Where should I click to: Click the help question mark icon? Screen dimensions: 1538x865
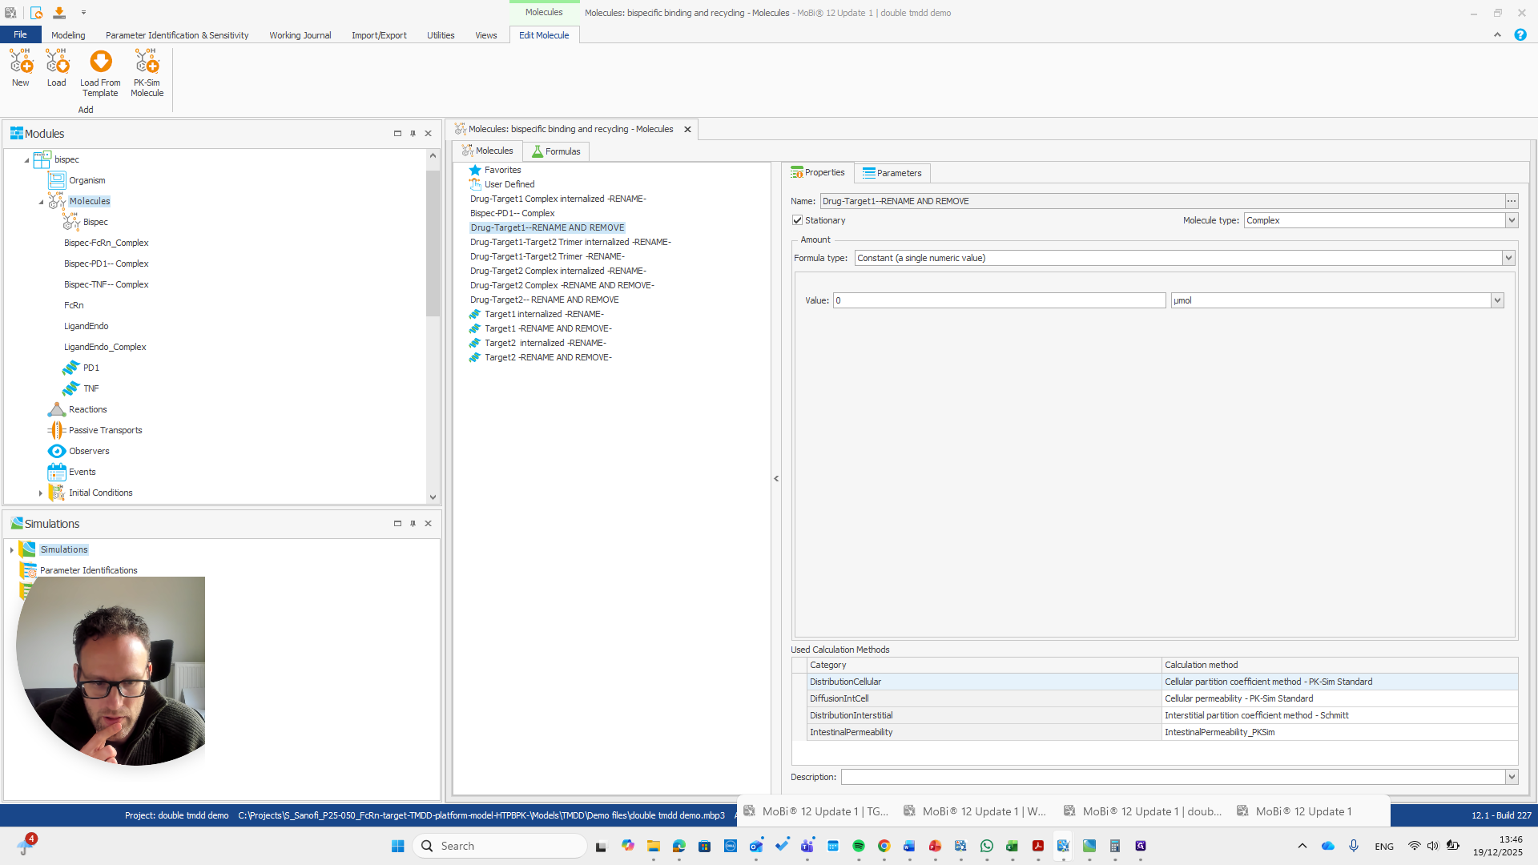click(1520, 35)
